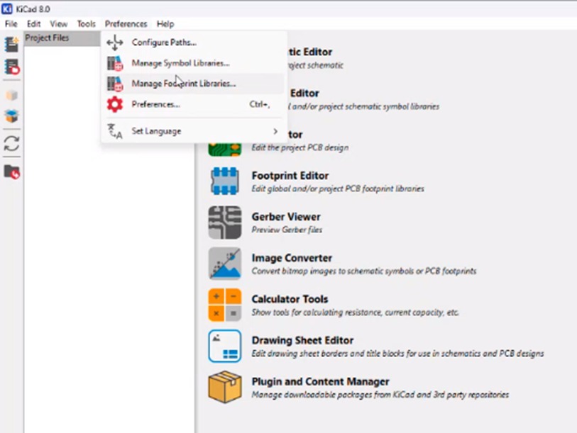Screen dimensions: 577x433
Task: Click the Archive project icon in left toolbar
Action: click(11, 95)
